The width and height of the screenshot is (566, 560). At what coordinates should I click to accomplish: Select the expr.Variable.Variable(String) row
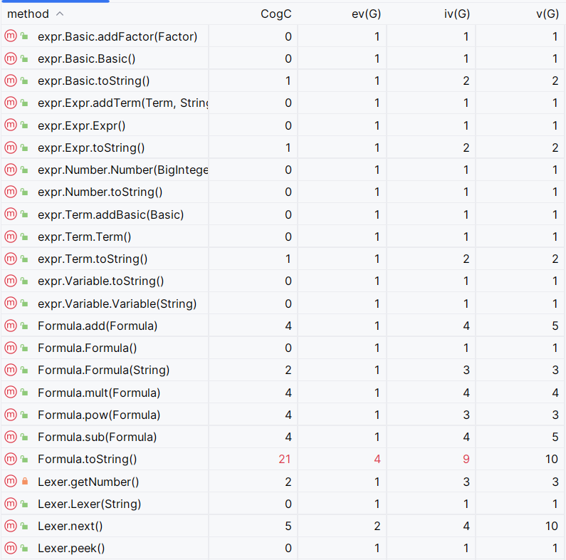[117, 304]
